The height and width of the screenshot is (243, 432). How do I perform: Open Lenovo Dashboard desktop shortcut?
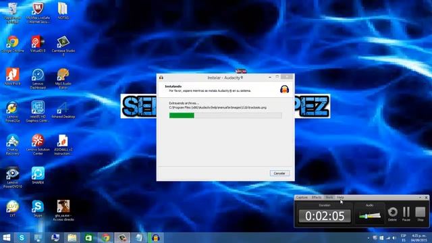coord(38,79)
